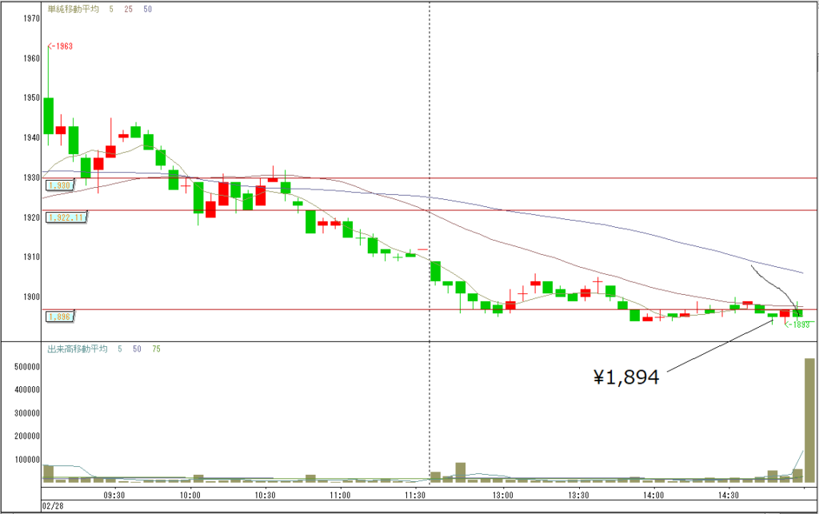Select the 75-period volume average legend
Viewport: 819px width, 514px height.
tap(156, 349)
